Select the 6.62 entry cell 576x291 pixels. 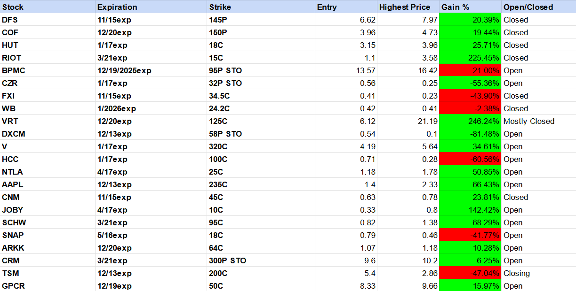(x=346, y=20)
